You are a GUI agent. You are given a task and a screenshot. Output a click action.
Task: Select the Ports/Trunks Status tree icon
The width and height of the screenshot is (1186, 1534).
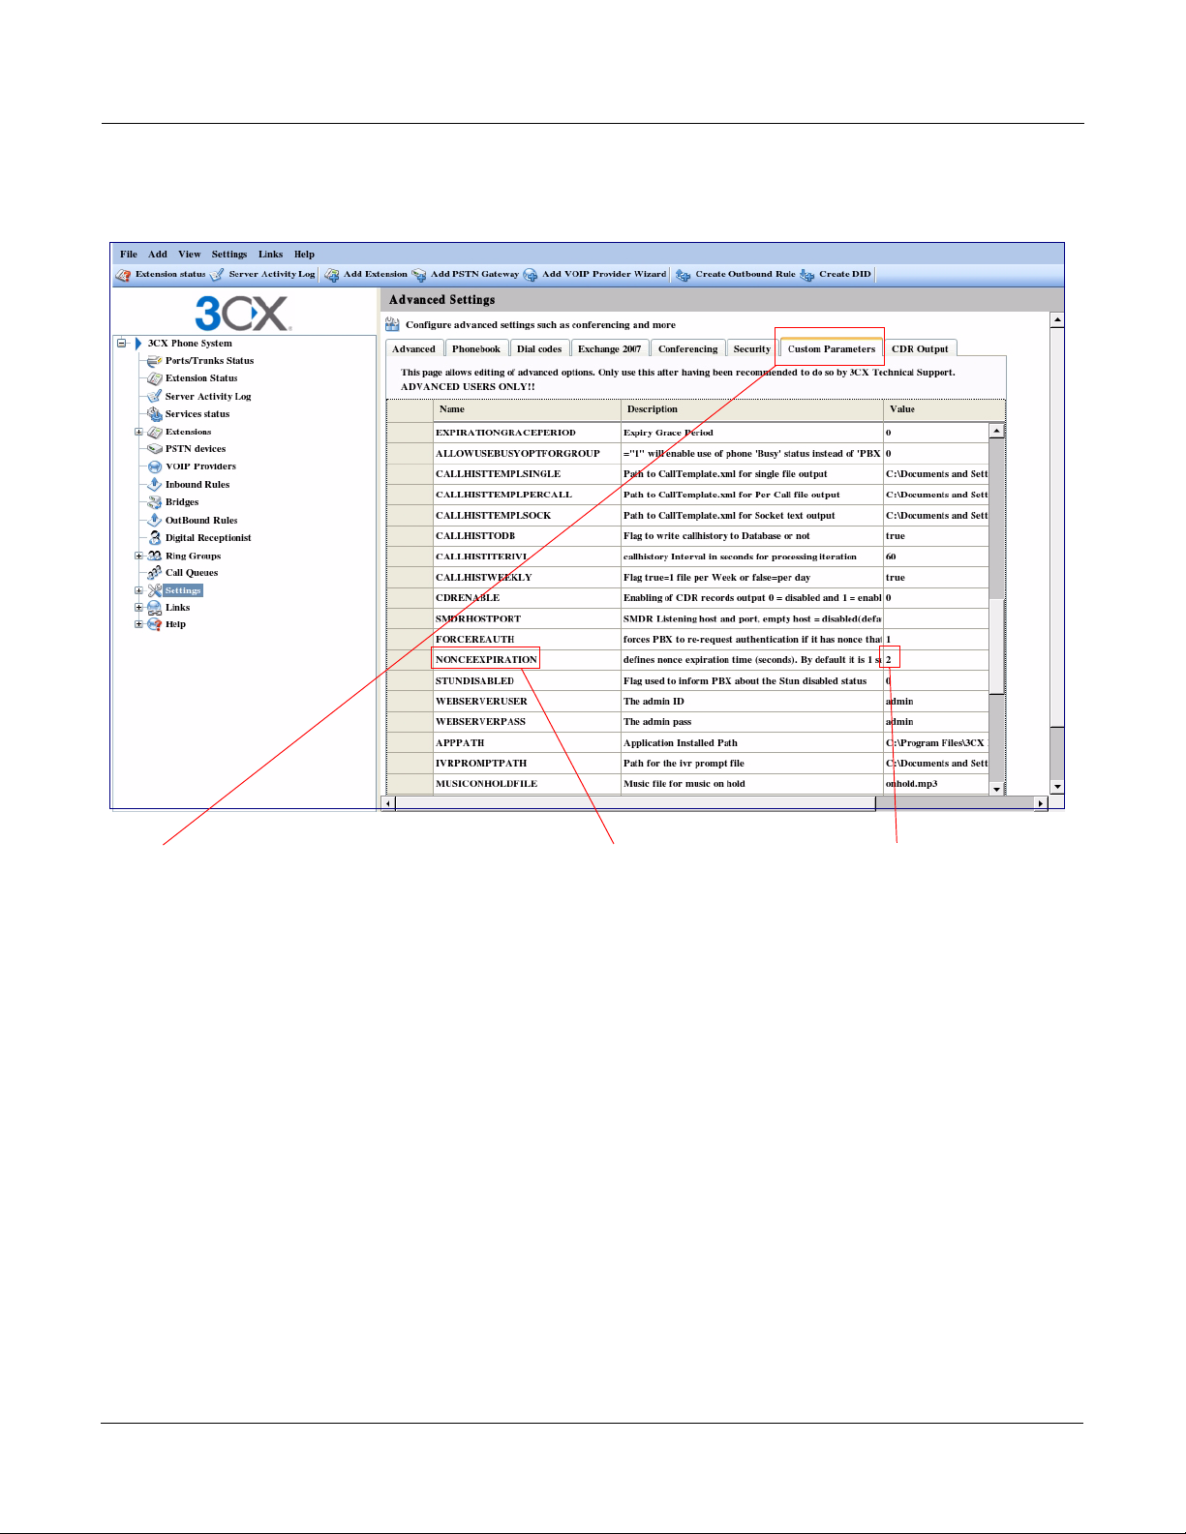click(154, 361)
